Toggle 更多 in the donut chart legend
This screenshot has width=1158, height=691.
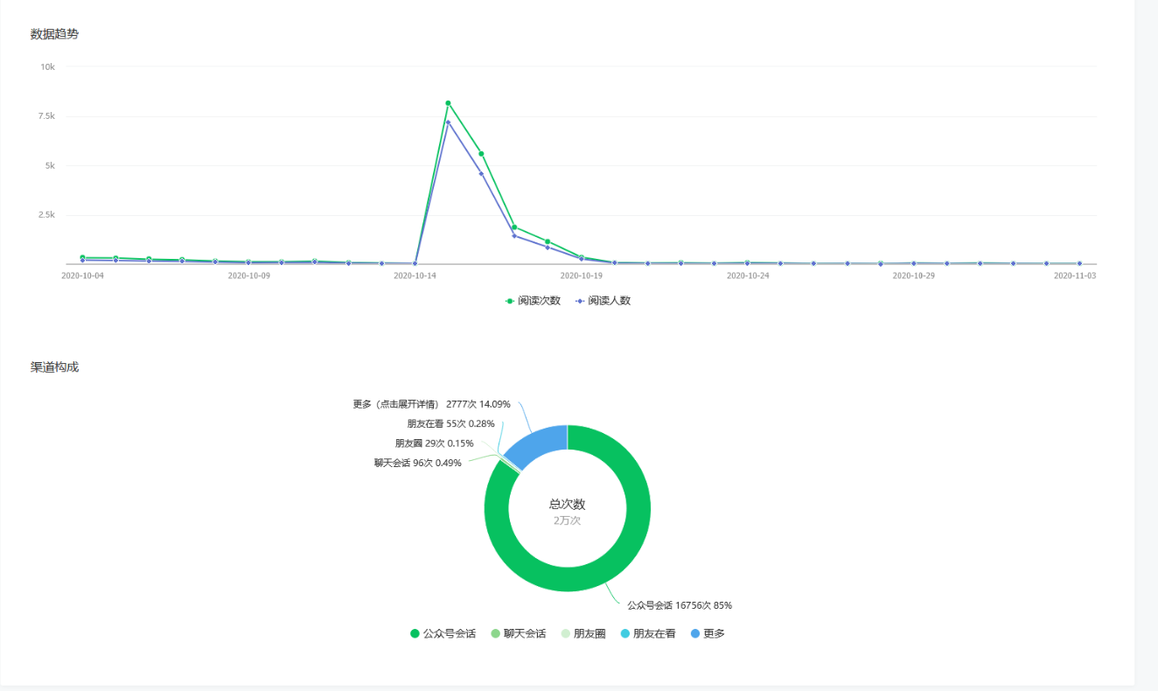pyautogui.click(x=708, y=634)
